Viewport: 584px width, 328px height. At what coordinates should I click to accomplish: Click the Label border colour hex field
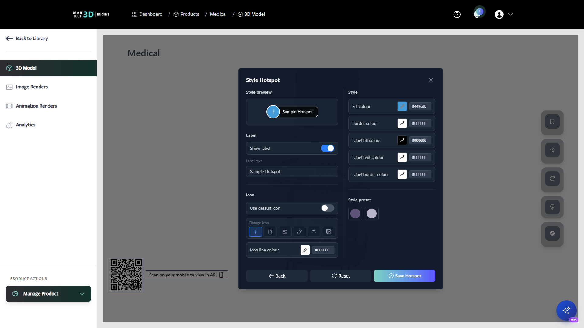(x=420, y=174)
